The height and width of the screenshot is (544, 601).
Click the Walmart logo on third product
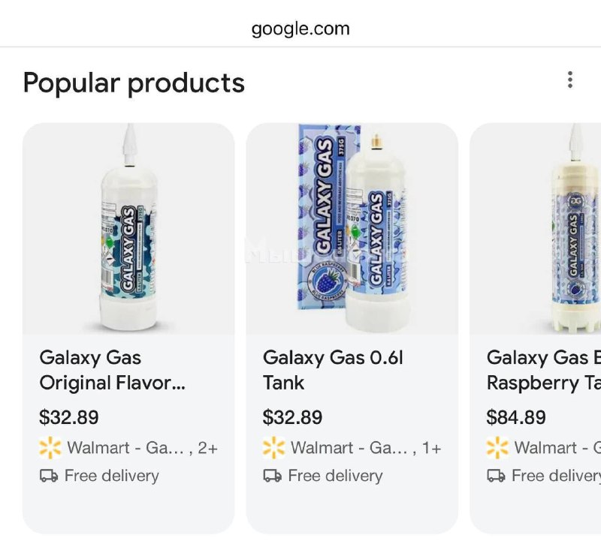497,448
